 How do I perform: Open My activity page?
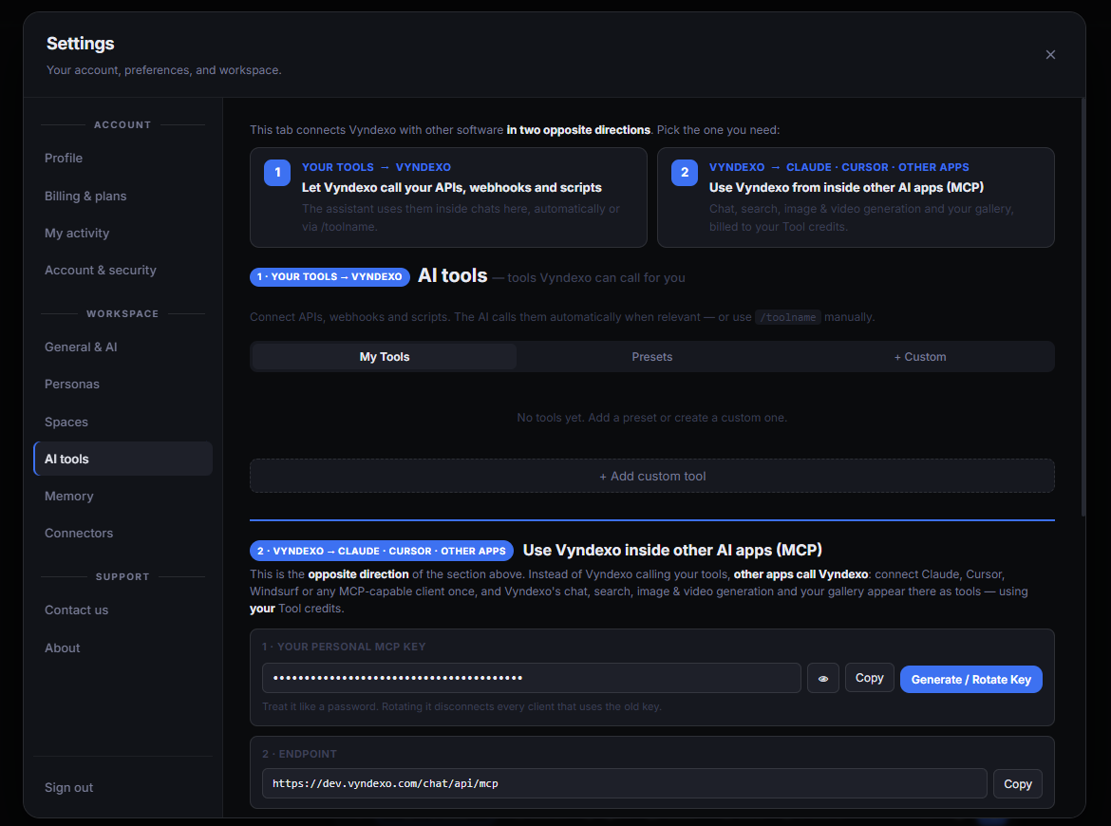(x=122, y=233)
